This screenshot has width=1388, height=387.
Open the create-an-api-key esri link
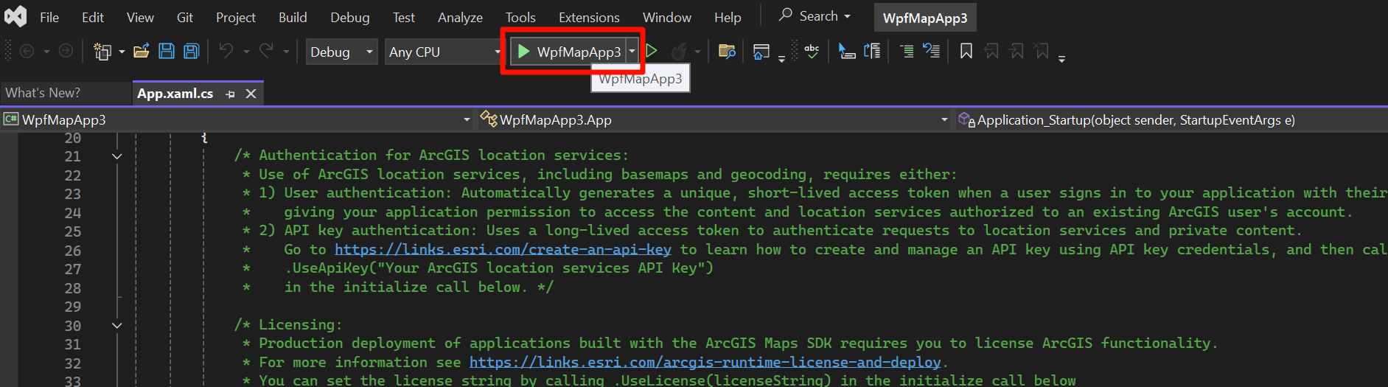click(x=503, y=250)
